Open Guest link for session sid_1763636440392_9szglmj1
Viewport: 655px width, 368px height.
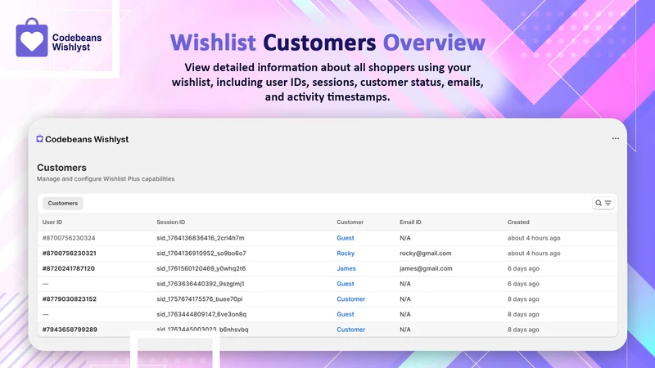point(346,284)
